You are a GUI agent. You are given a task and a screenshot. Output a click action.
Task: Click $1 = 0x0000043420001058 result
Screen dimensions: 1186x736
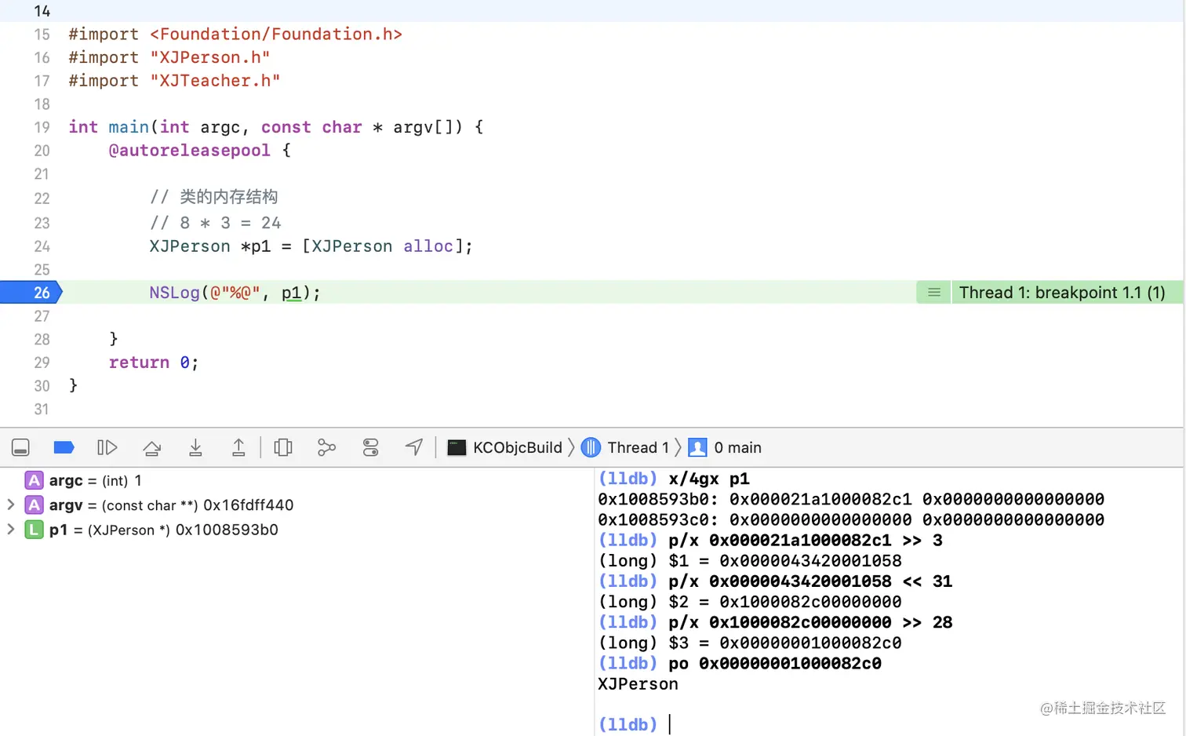coord(784,561)
